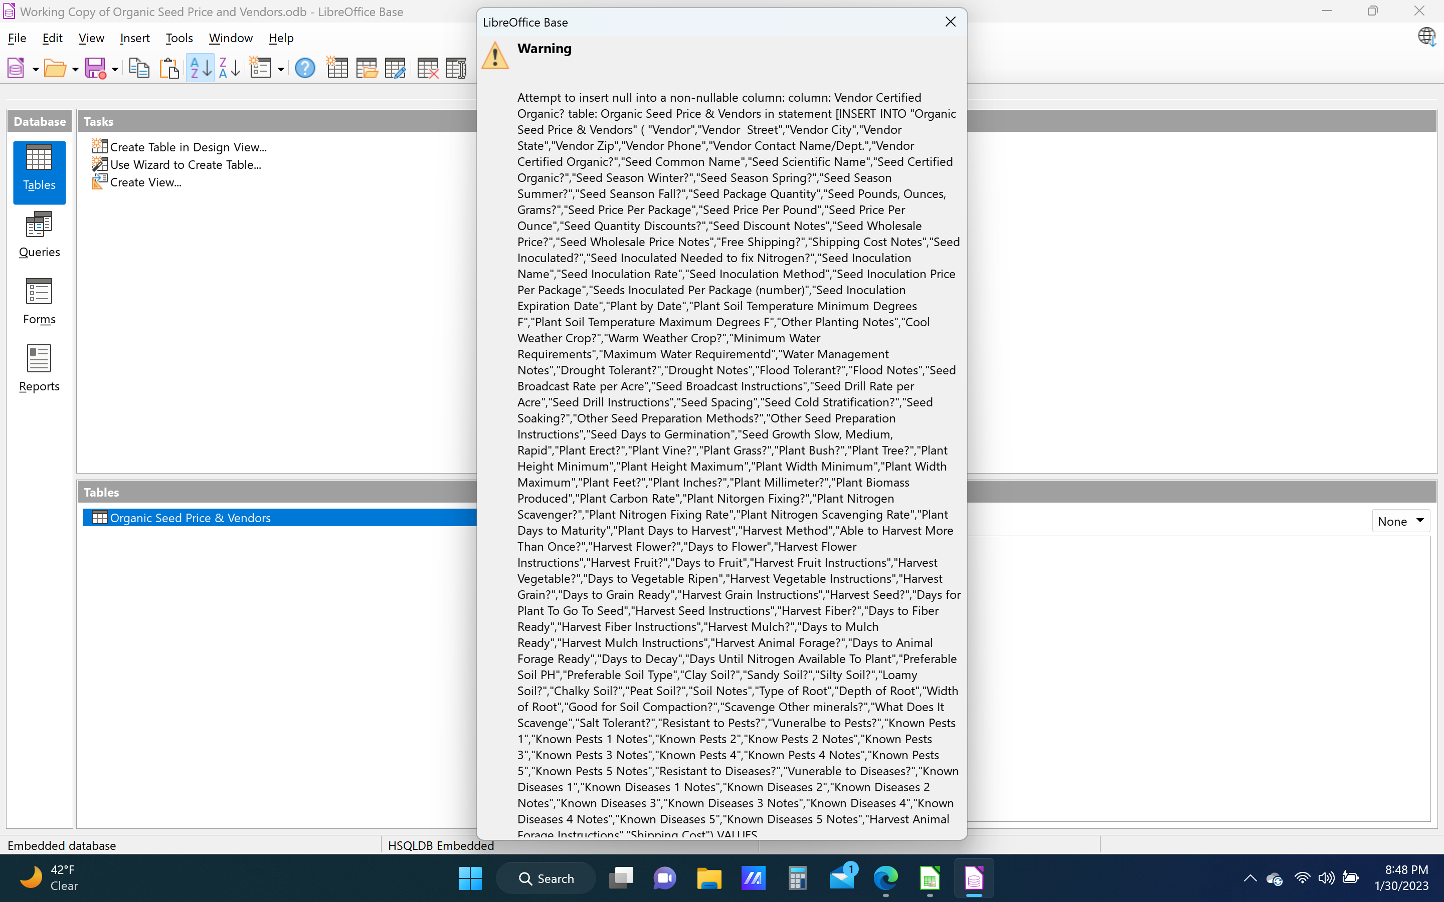The image size is (1444, 902).
Task: Expand the dropdown arrow beside Save icon
Action: 114,69
